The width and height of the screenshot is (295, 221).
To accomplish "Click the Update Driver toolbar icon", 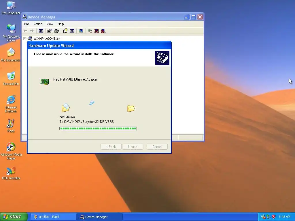I will [90, 31].
